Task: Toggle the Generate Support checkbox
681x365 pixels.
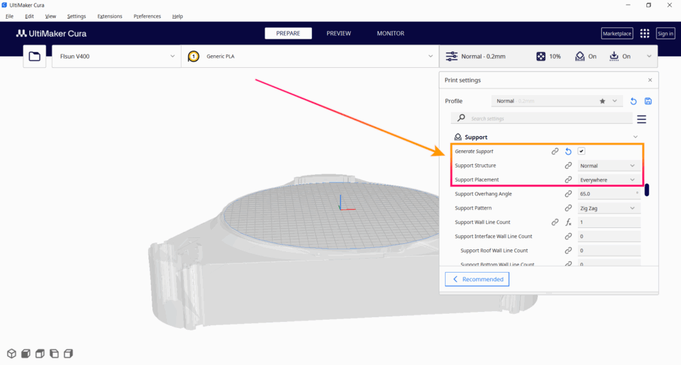Action: pyautogui.click(x=581, y=151)
